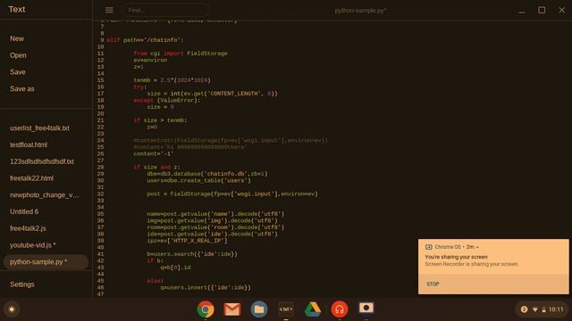Open freetalk22.html from file list

click(x=31, y=178)
